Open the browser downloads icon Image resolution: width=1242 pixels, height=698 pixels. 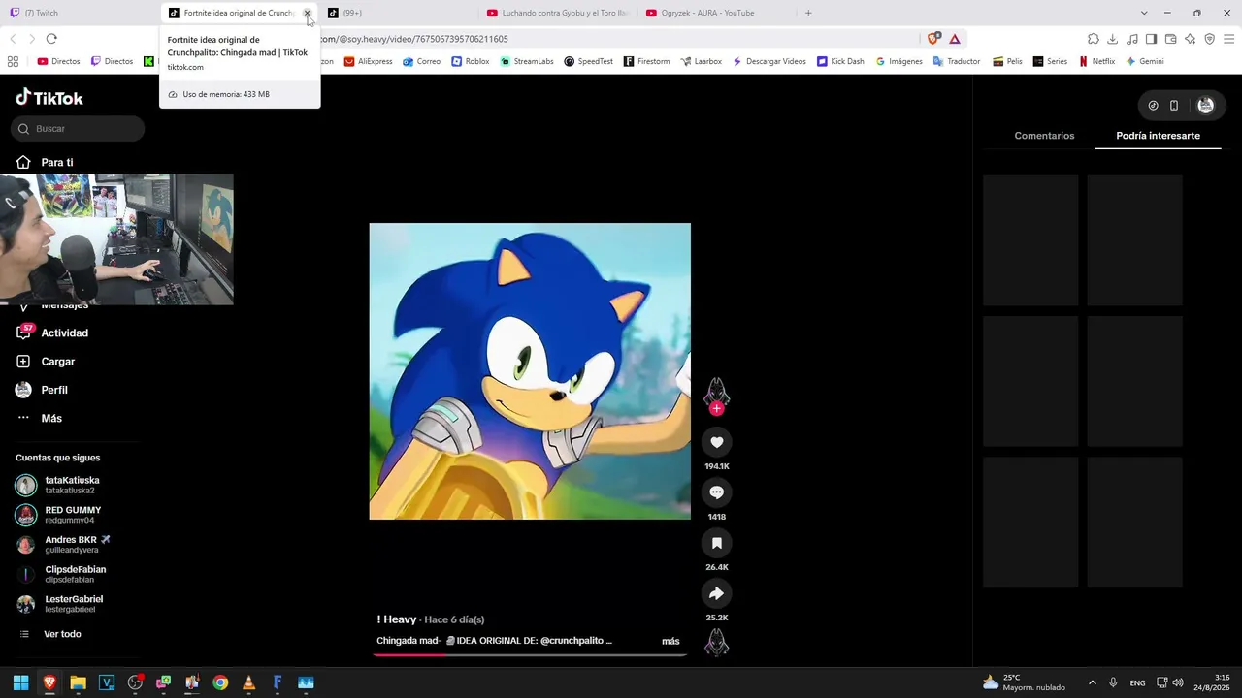point(1112,39)
